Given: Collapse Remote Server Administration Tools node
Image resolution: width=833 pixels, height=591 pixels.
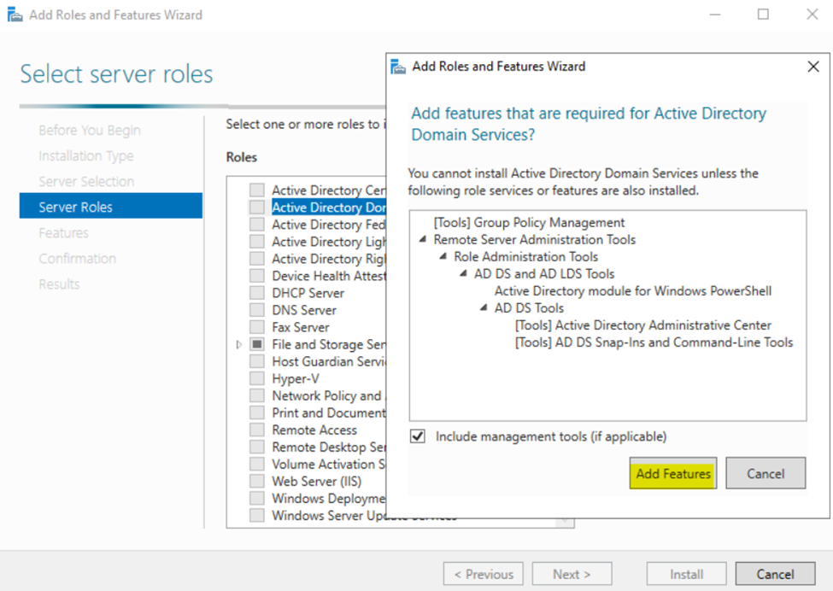Looking at the screenshot, I should tap(423, 239).
